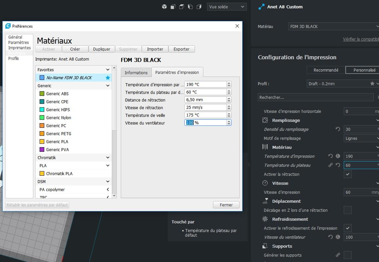Select the 3D perspective view cube icon

[164, 7]
